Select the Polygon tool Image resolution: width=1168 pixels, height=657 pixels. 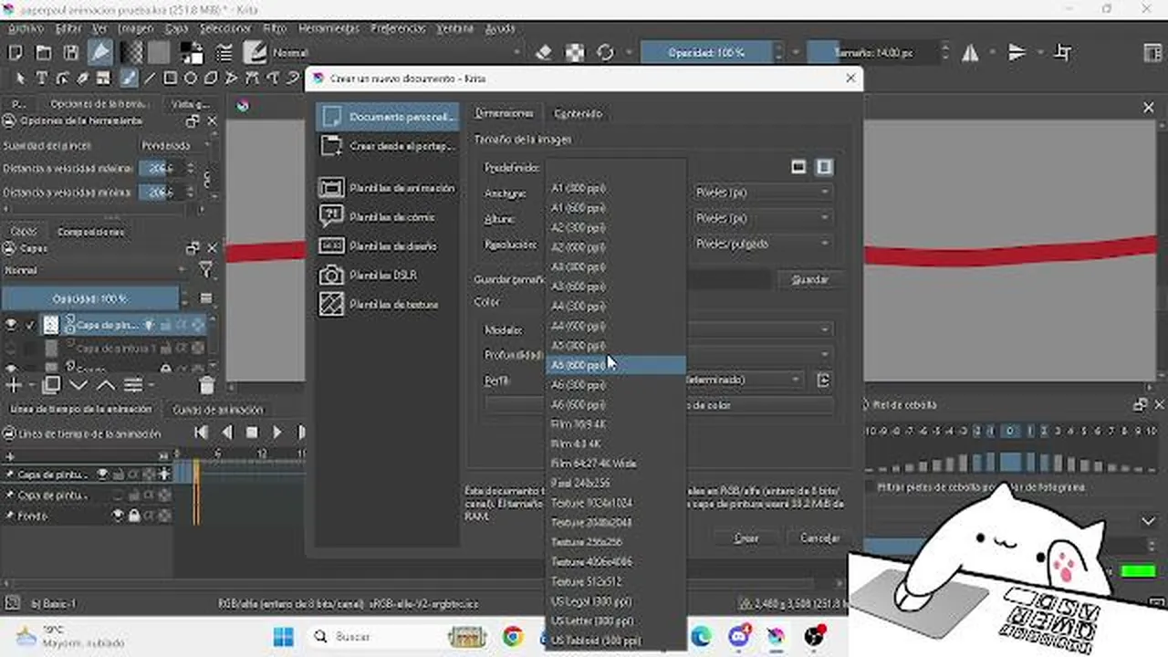coord(211,78)
